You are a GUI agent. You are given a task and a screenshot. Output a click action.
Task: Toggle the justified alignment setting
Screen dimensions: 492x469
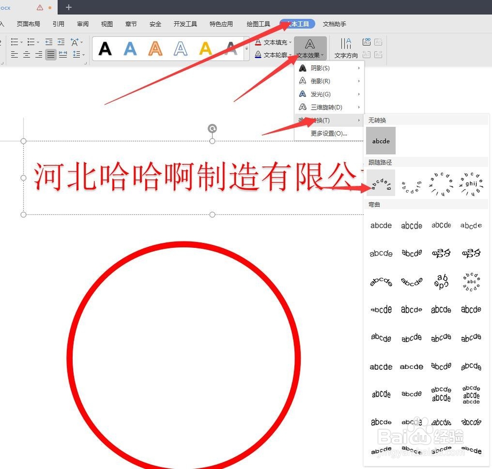tap(51, 55)
